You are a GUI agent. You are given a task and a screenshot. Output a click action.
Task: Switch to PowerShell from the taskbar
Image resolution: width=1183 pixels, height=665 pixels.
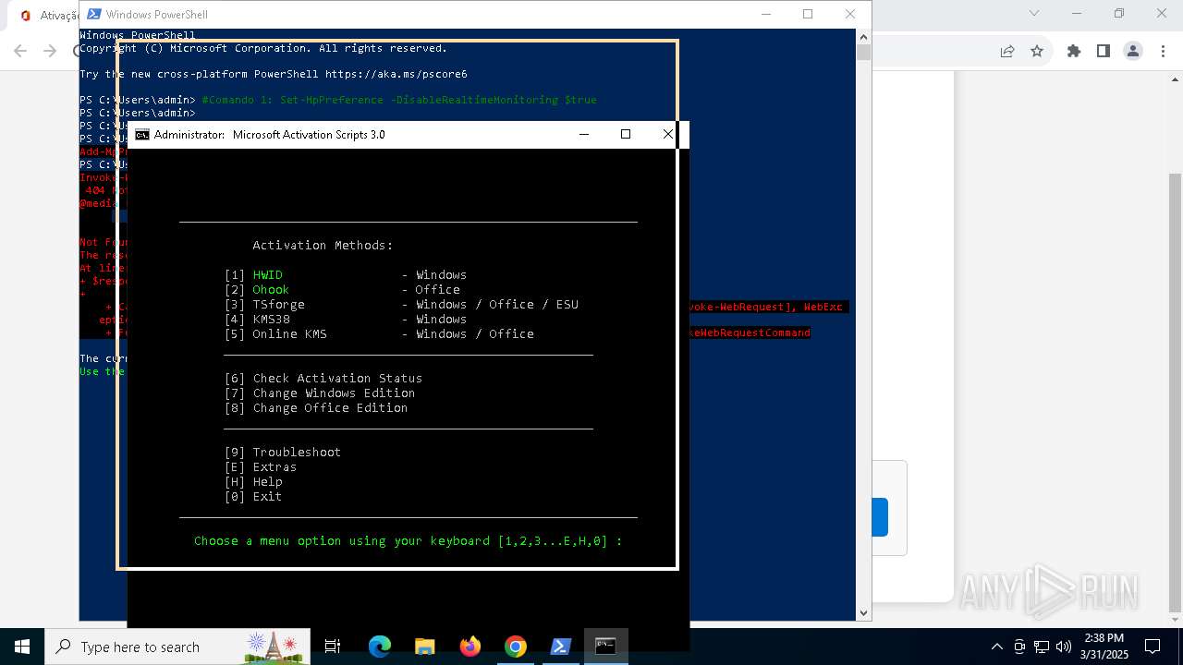[x=560, y=647]
